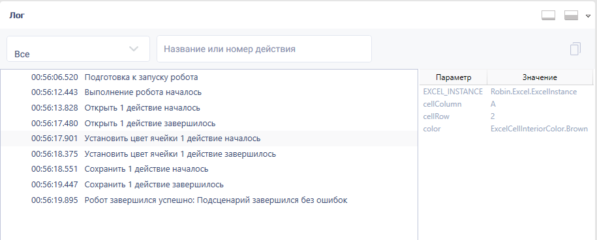Minimize log panel with bottom-bar icon

(548, 16)
